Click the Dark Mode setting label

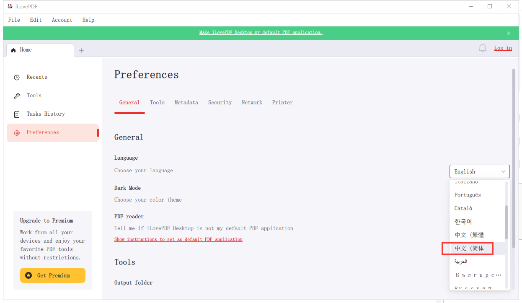coord(127,188)
